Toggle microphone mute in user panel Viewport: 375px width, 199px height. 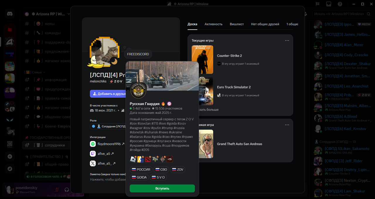57,190
